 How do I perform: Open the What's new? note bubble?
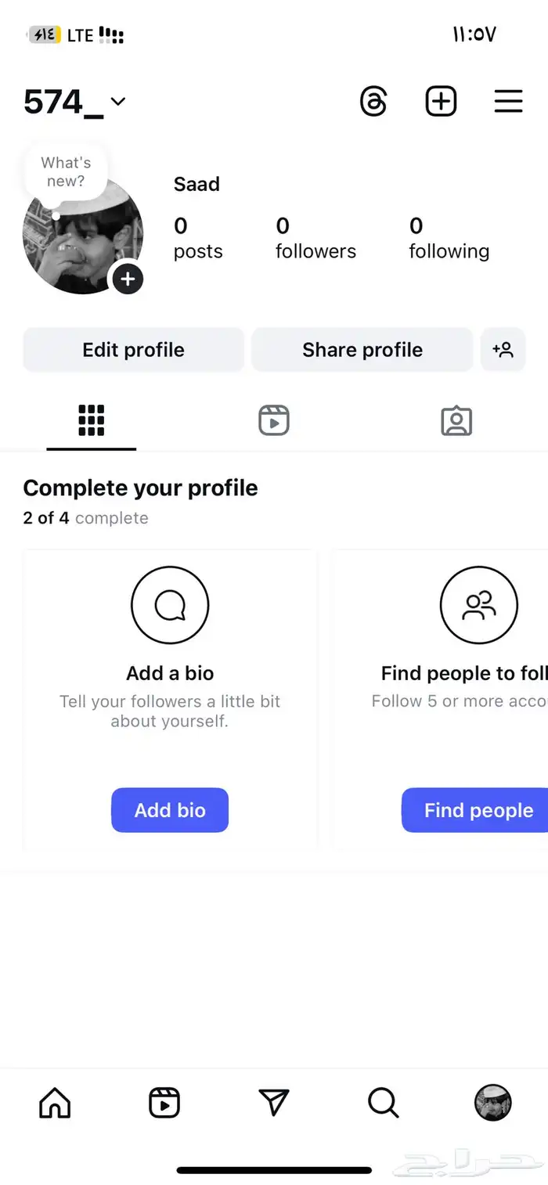[x=66, y=171]
